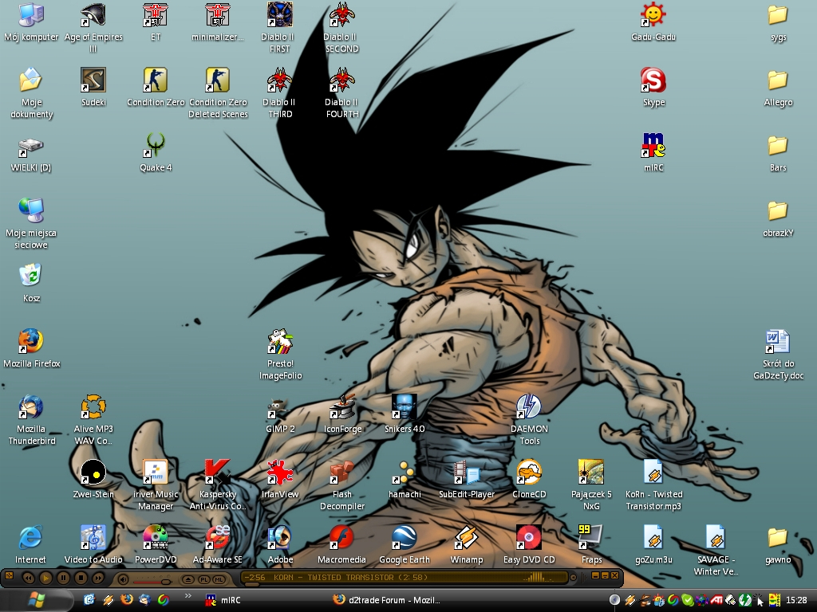The width and height of the screenshot is (817, 612).
Task: Select the GIMP 2 desktop icon
Action: pyautogui.click(x=279, y=407)
